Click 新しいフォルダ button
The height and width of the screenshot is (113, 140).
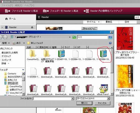35,43
